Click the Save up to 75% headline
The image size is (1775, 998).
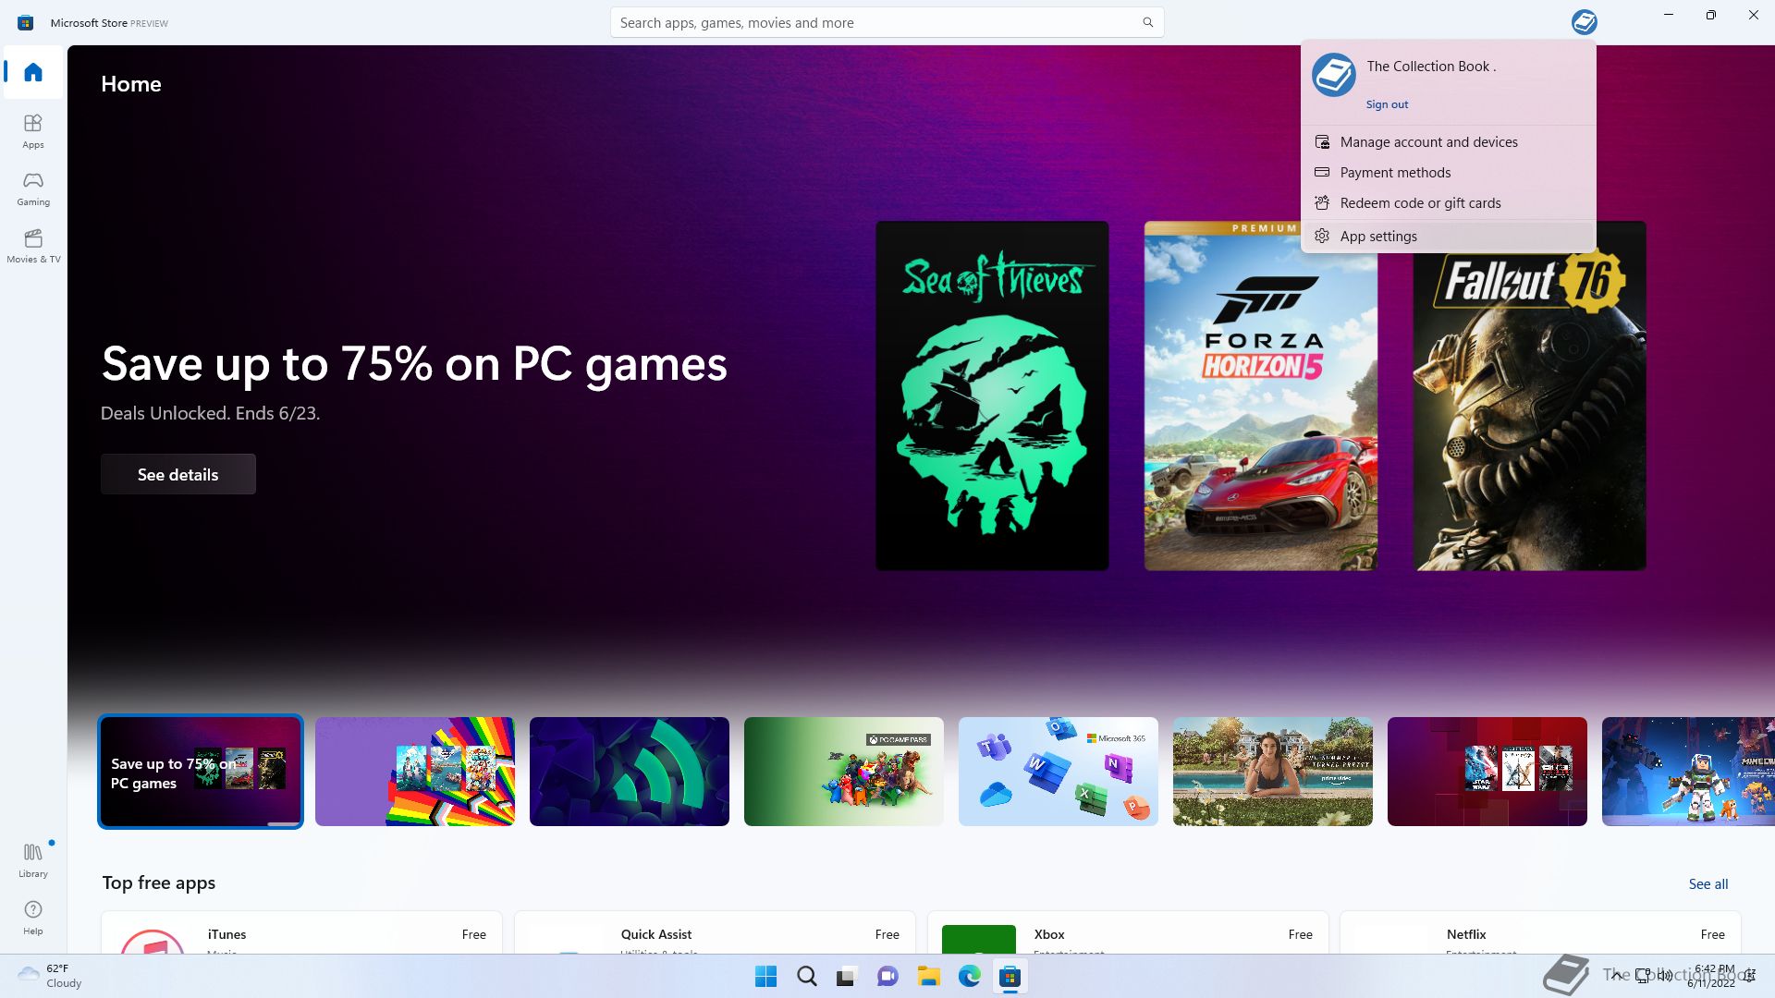pos(414,364)
